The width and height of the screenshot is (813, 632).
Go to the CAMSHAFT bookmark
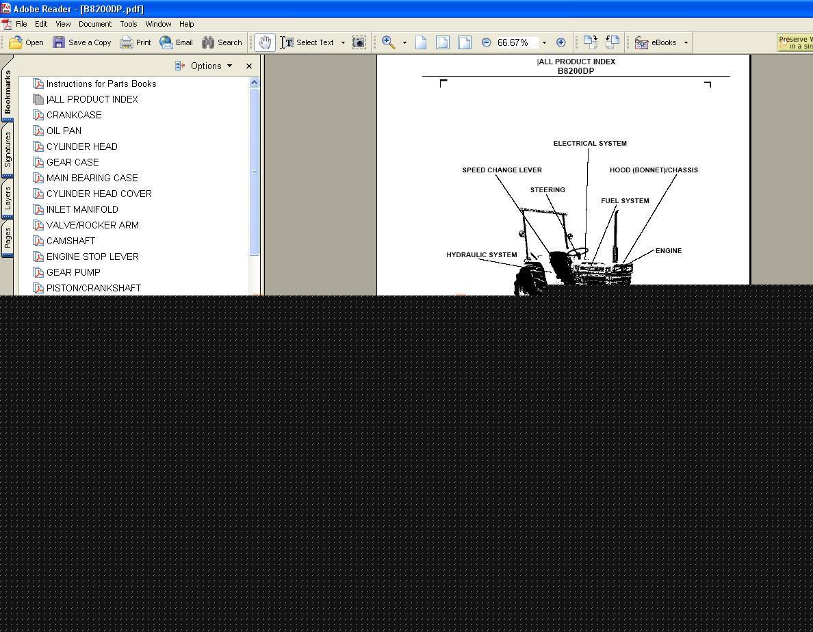pyautogui.click(x=70, y=241)
